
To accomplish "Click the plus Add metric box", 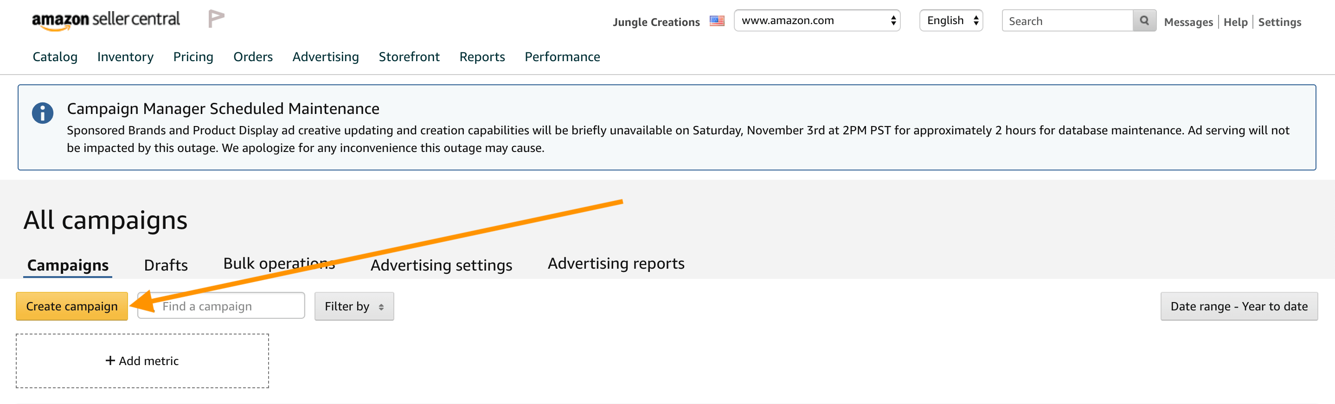I will [x=142, y=361].
